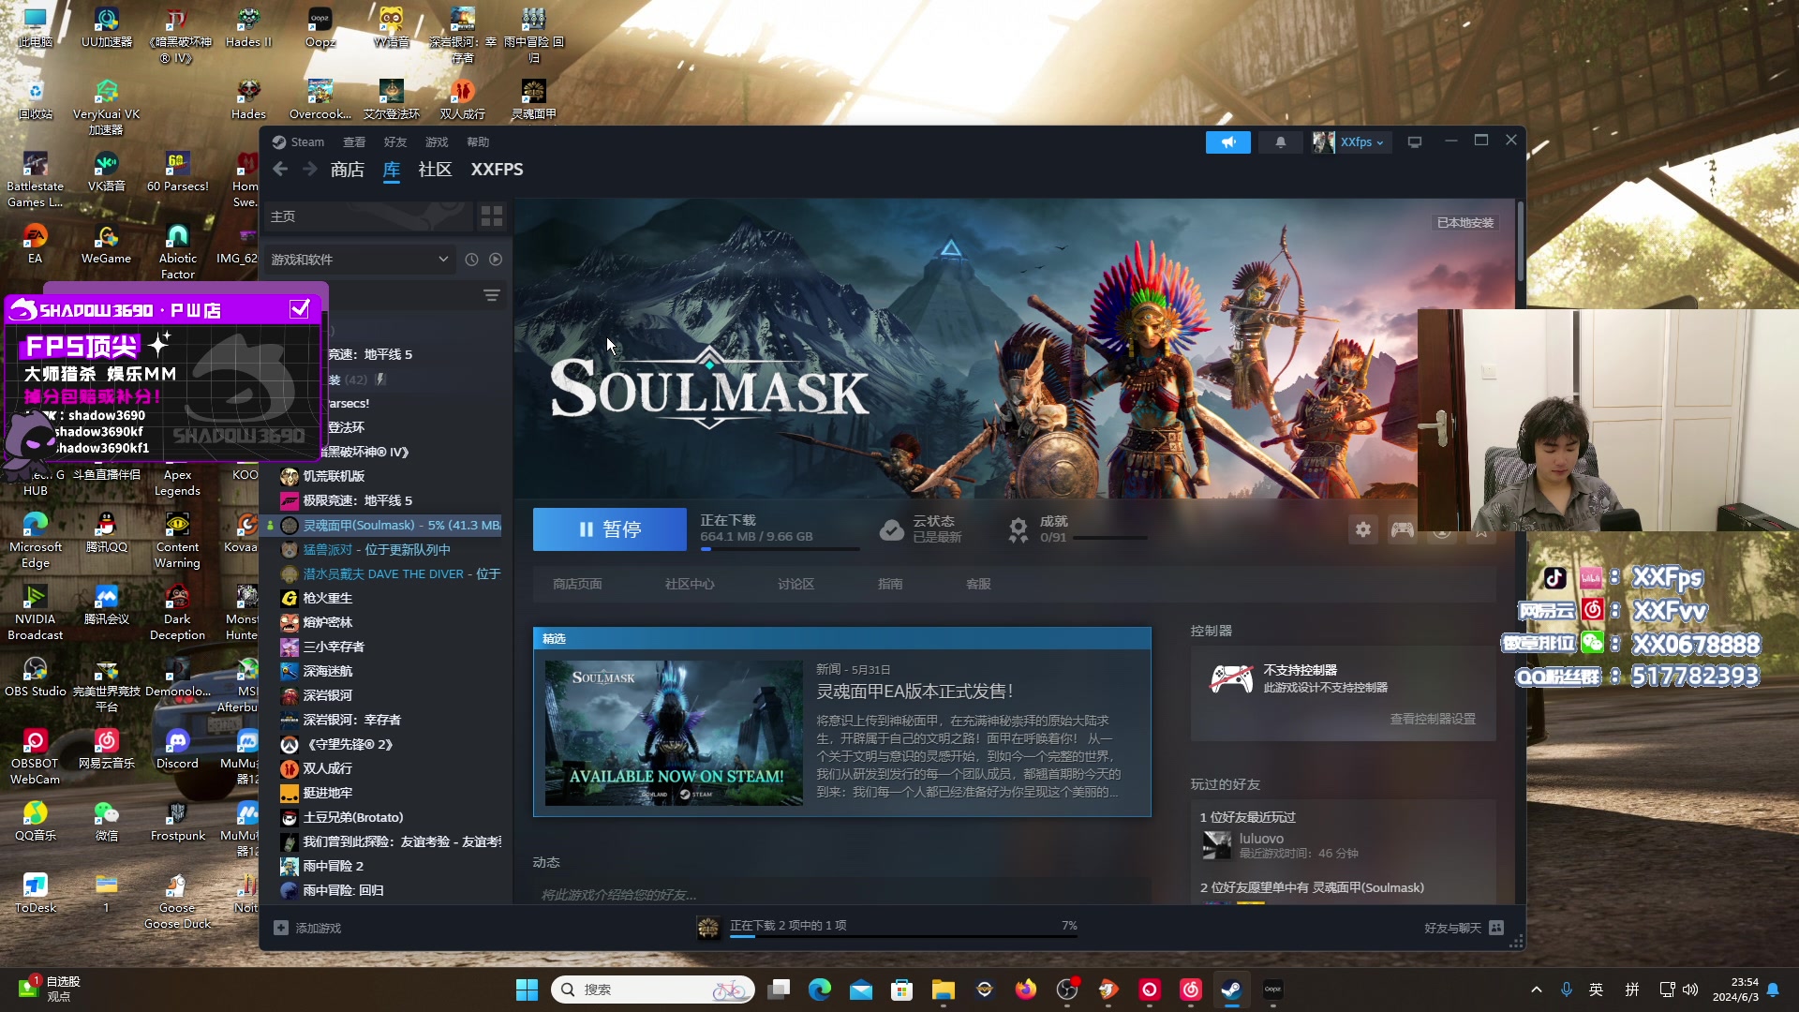This screenshot has height=1012, width=1799.
Task: Click the Soulmask achievements trophy icon
Action: [1018, 530]
